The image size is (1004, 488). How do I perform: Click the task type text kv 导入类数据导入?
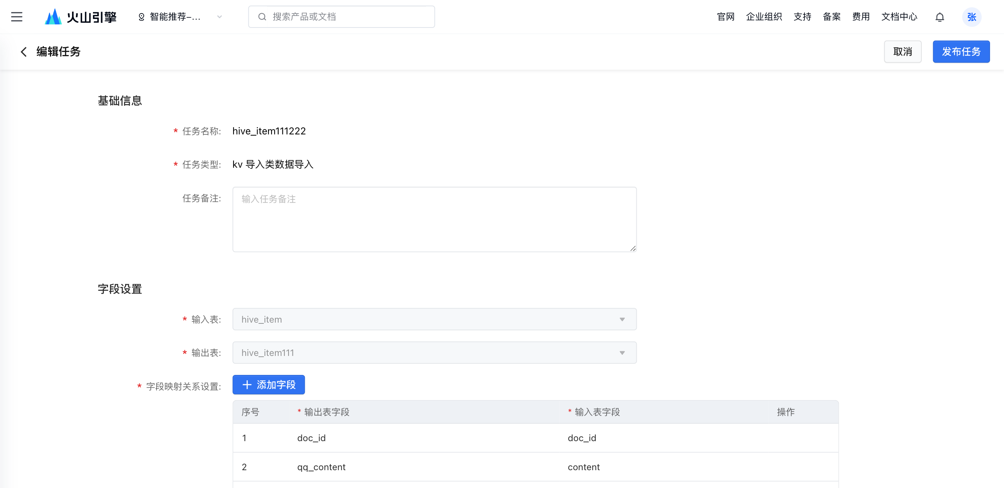[x=273, y=164]
